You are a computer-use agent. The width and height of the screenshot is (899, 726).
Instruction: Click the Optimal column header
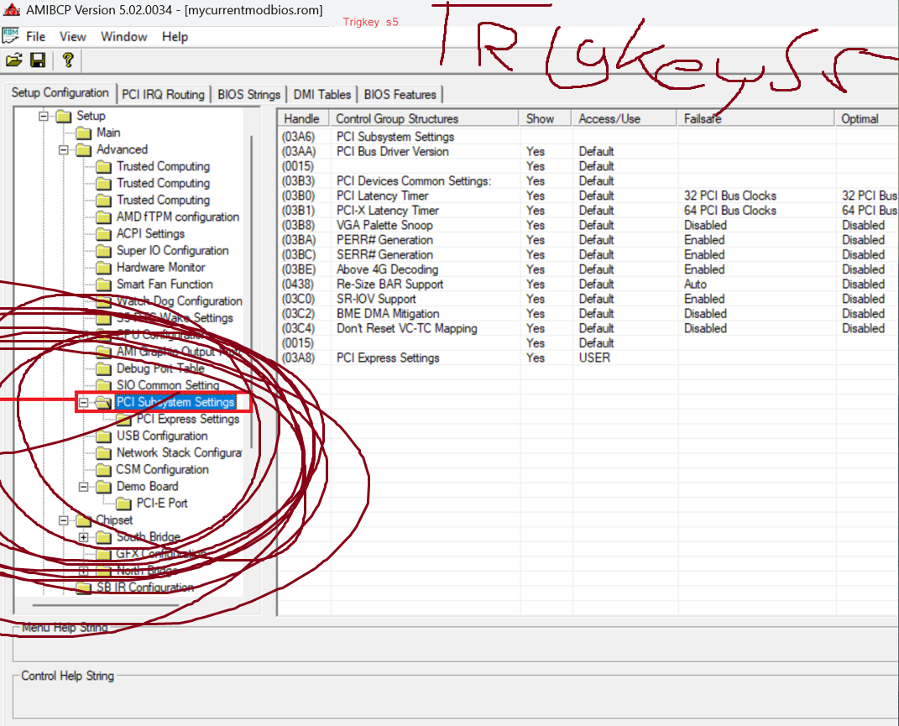coord(867,118)
